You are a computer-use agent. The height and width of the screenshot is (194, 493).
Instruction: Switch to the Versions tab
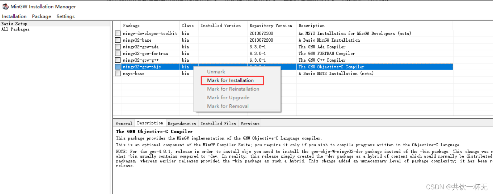click(x=250, y=123)
